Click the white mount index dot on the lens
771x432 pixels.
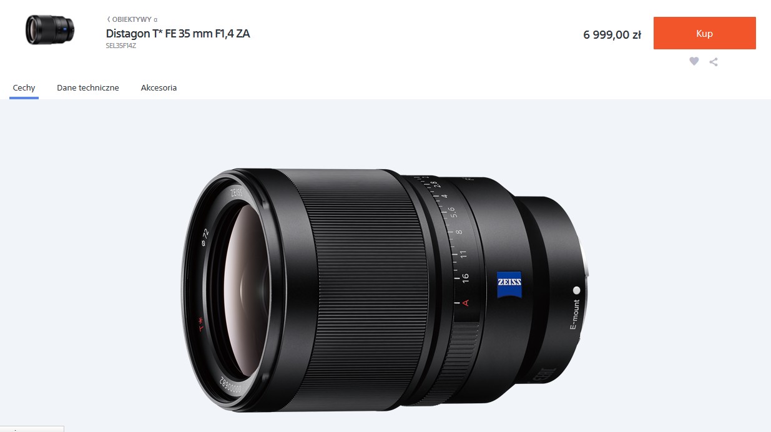(576, 290)
